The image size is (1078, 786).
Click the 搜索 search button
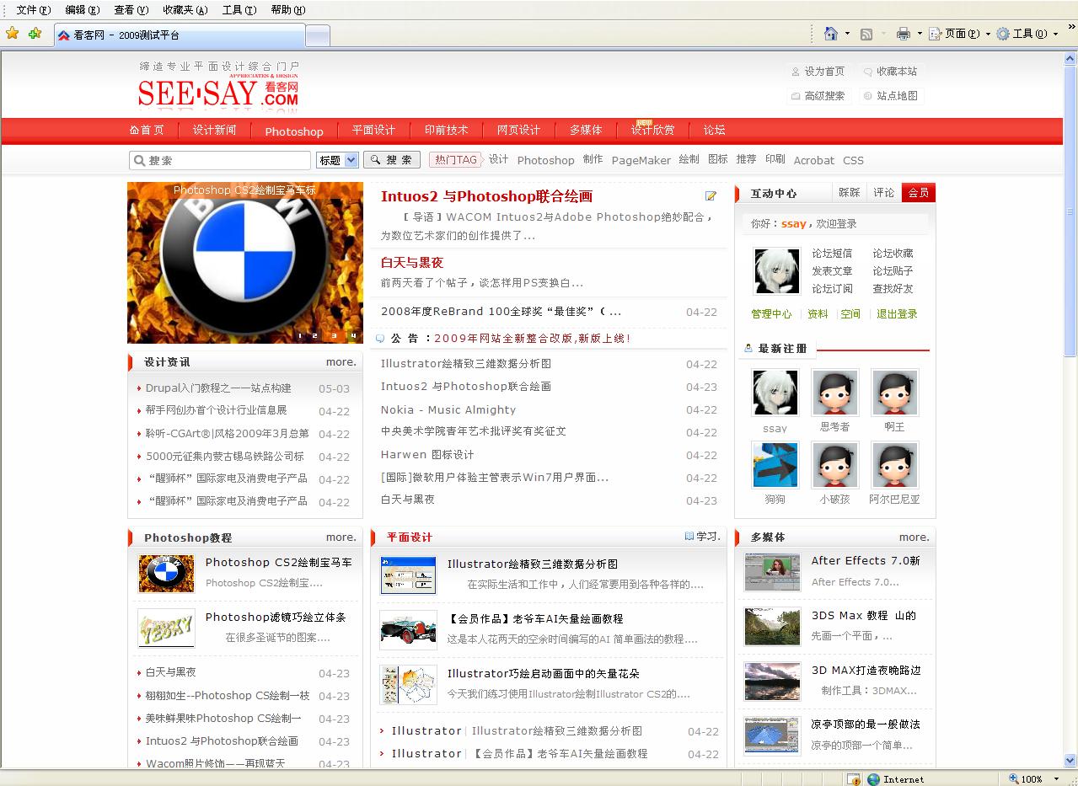392,160
